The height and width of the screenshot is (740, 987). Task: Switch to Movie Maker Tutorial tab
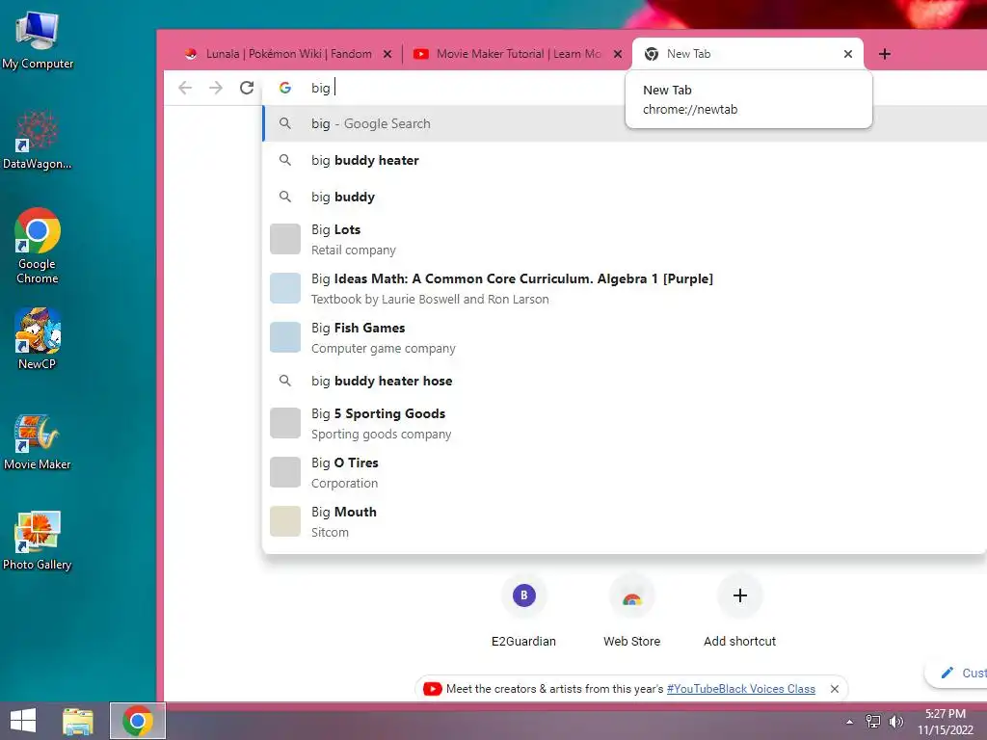(518, 54)
